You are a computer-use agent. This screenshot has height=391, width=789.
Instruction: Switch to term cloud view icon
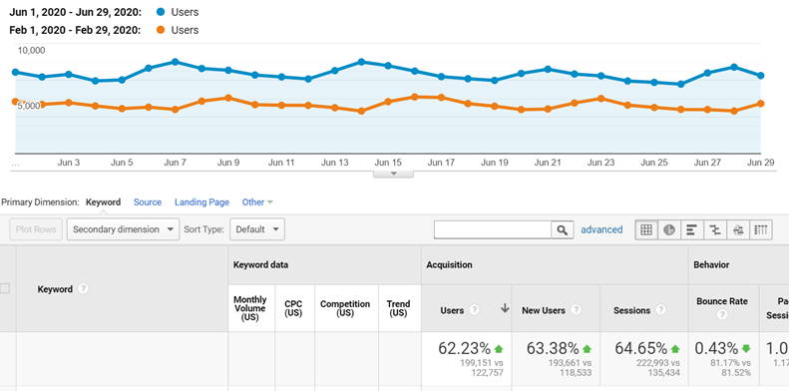pos(738,230)
